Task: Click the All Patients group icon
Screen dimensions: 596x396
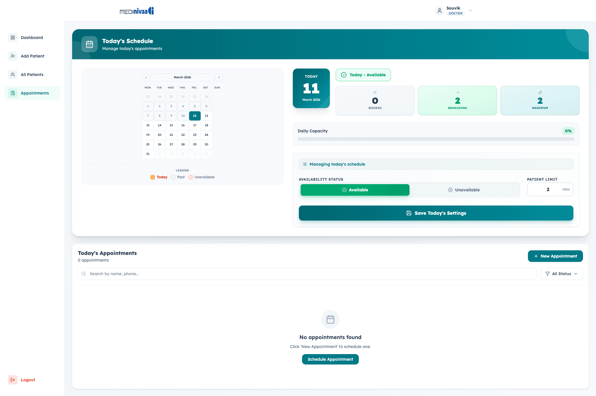Action: (13, 75)
